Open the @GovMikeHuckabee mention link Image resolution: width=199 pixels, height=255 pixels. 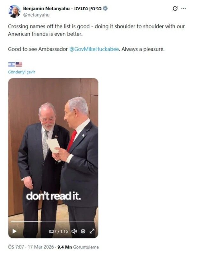pos(94,49)
